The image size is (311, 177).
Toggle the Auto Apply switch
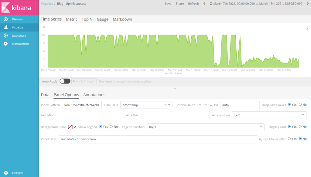pos(65,81)
